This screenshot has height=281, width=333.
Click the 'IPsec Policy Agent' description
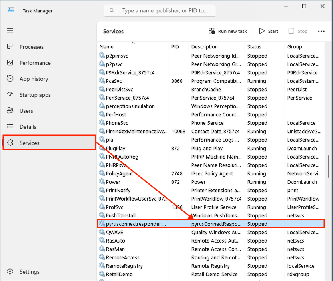212,174
